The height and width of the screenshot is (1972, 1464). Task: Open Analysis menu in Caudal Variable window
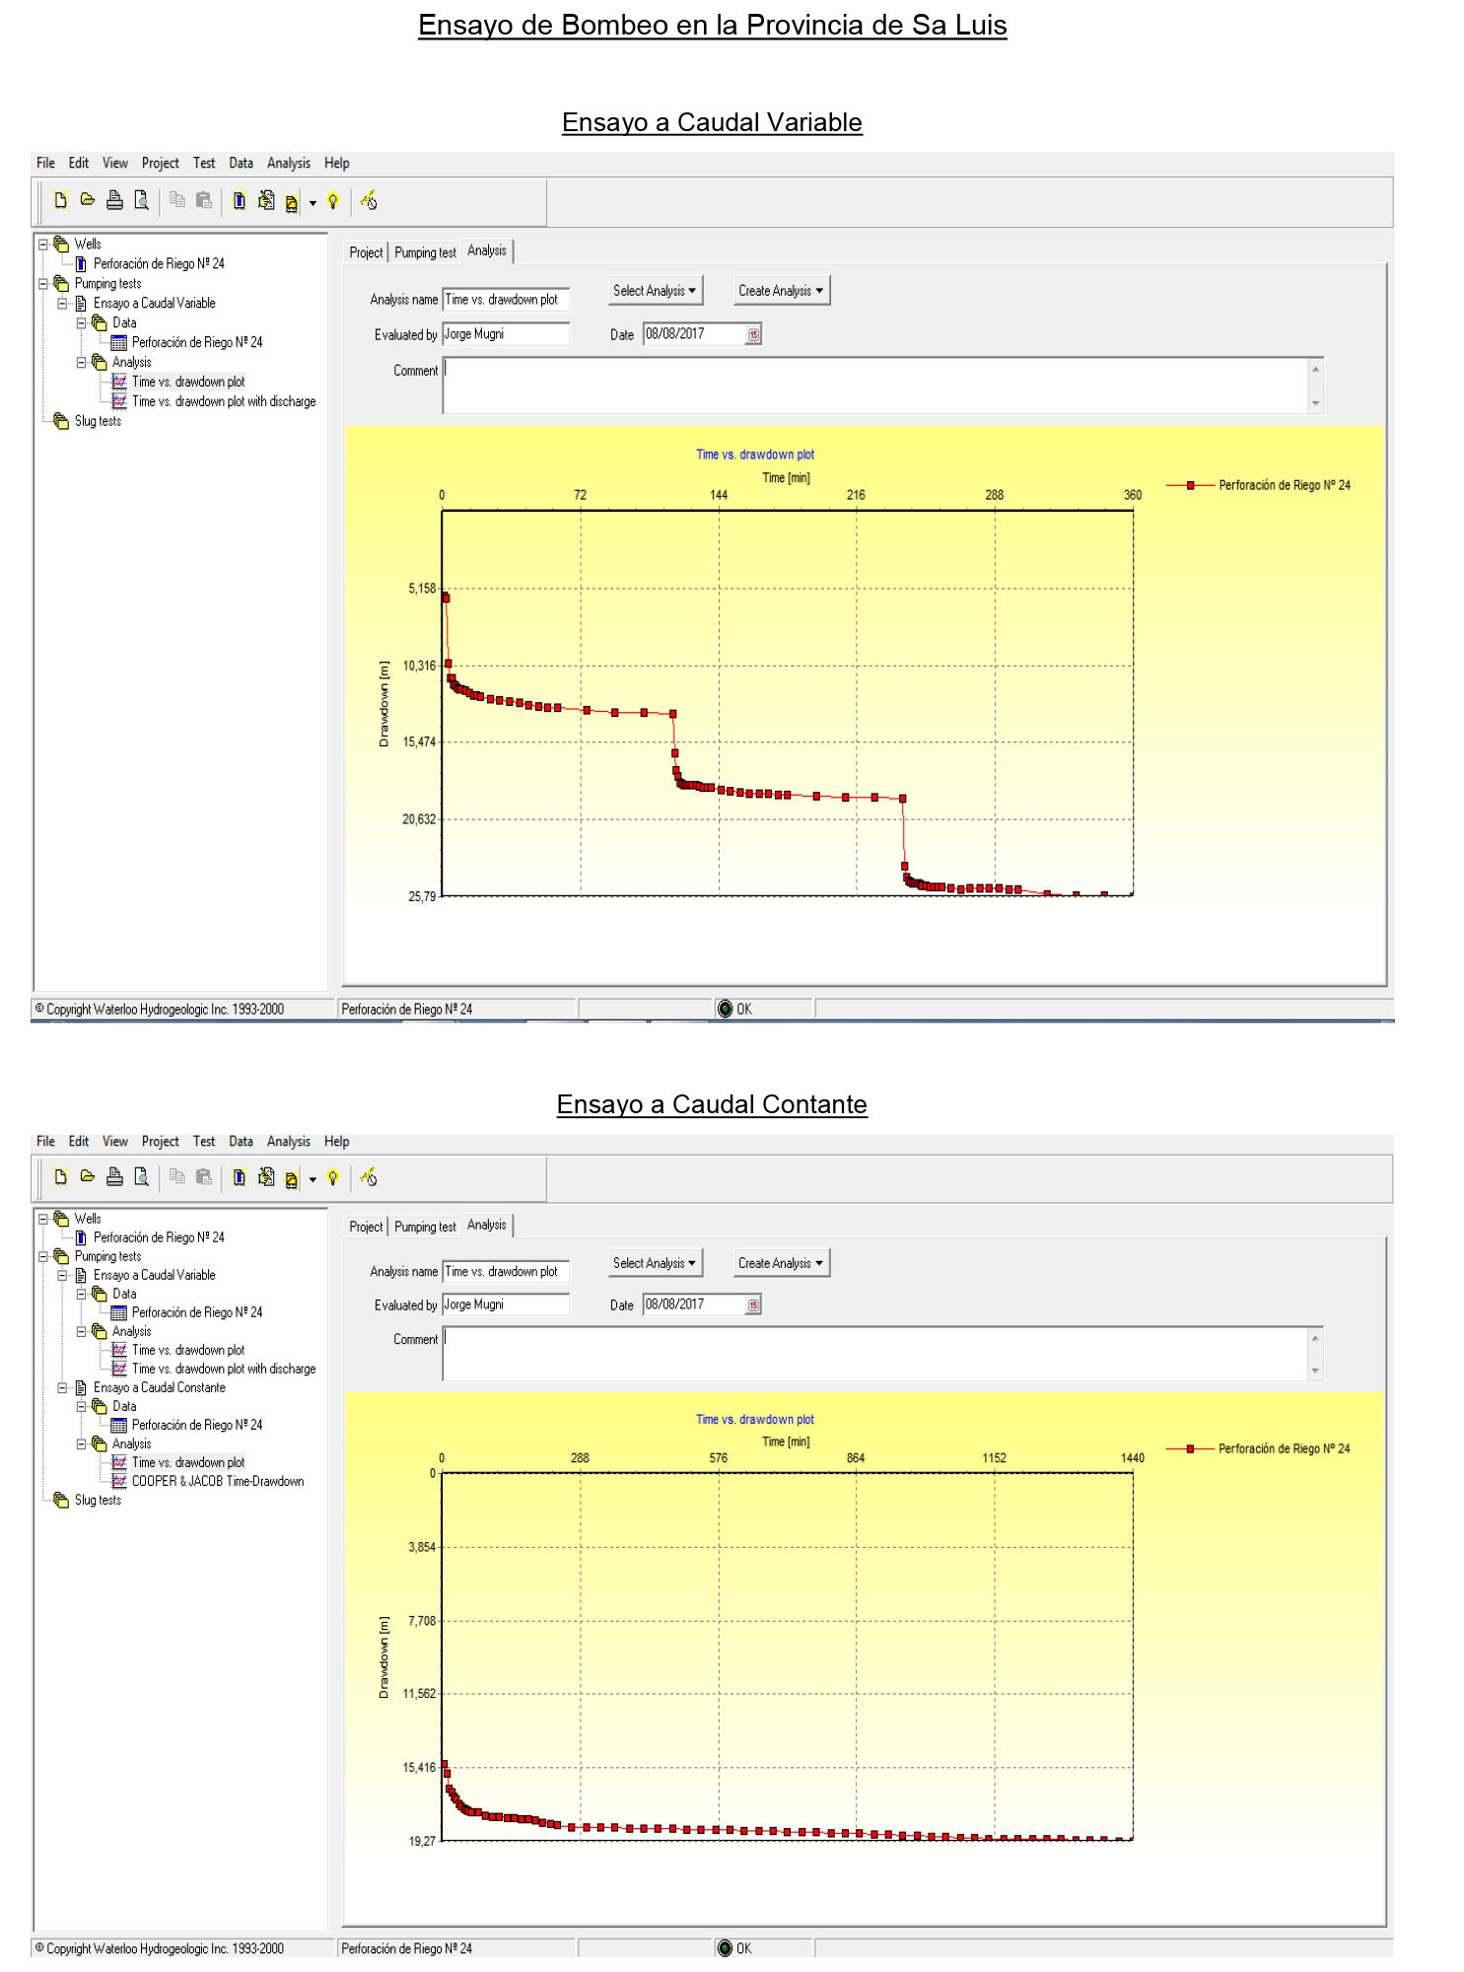point(288,164)
